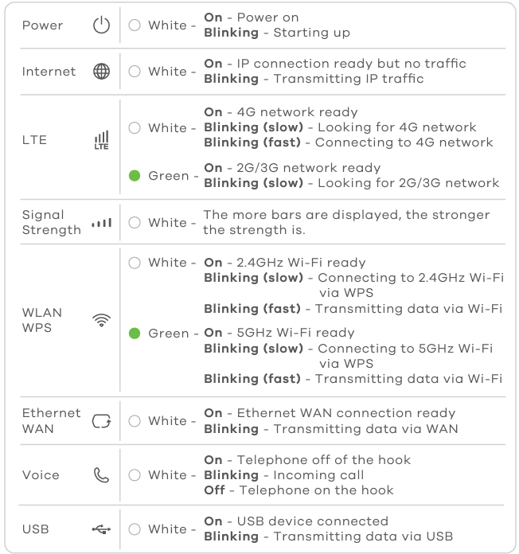Click the Signal Strength bars icon

[102, 223]
